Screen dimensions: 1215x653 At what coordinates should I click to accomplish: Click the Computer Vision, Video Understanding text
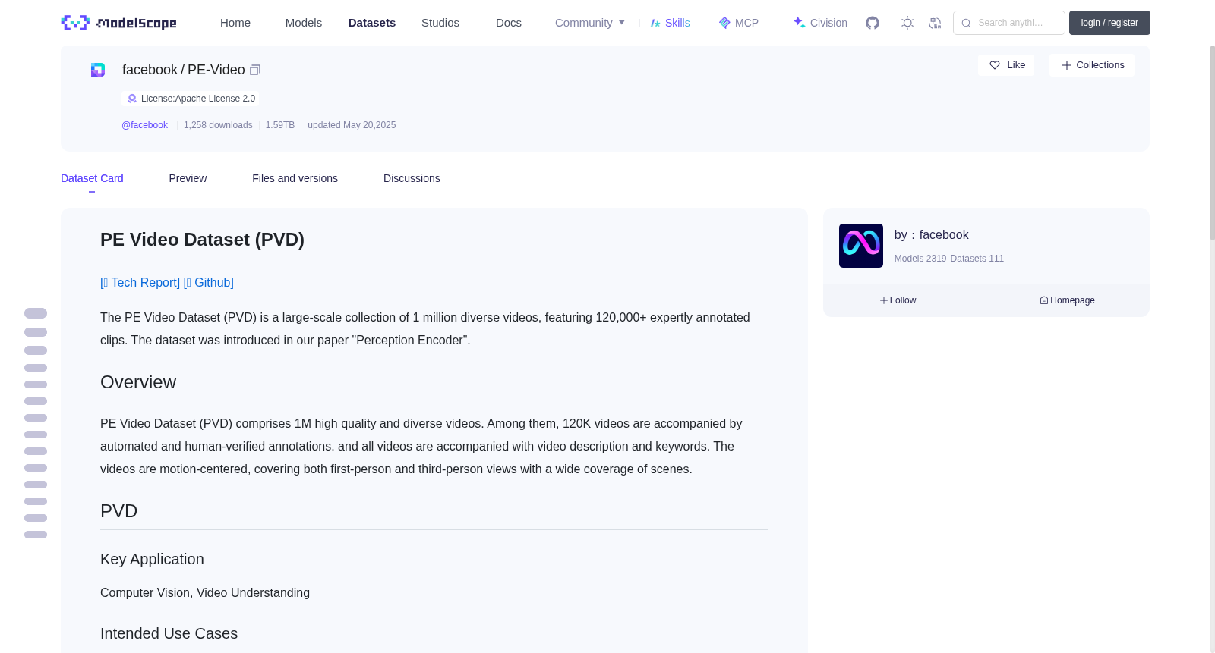(205, 593)
